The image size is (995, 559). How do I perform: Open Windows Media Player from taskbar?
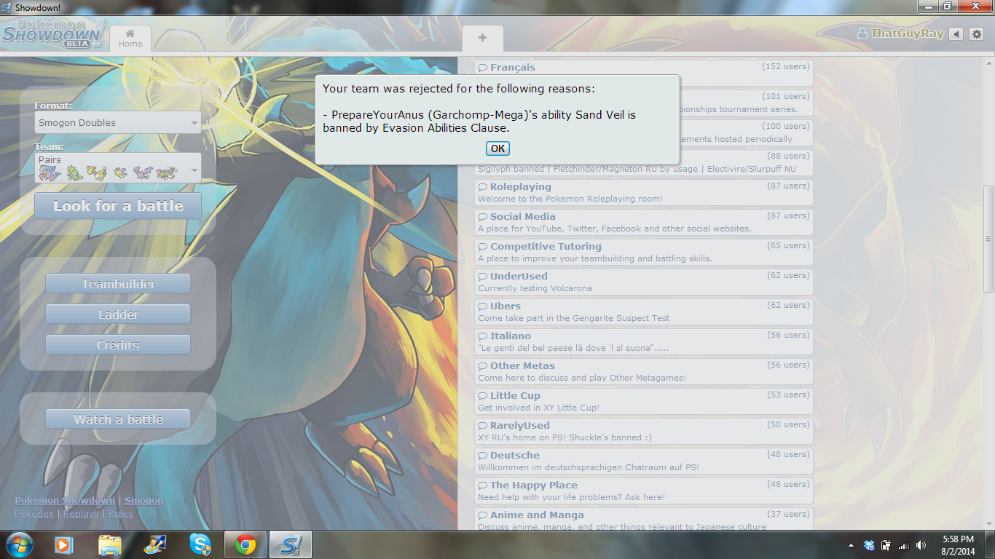click(x=64, y=544)
